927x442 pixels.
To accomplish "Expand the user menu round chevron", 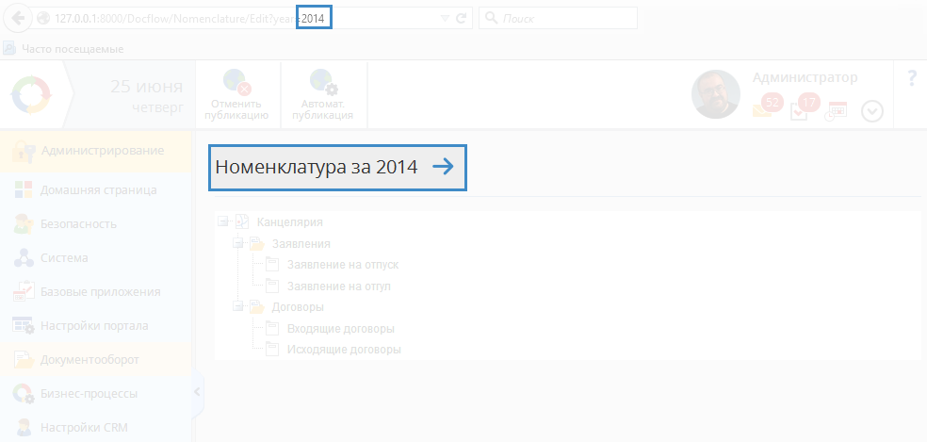I will point(872,111).
